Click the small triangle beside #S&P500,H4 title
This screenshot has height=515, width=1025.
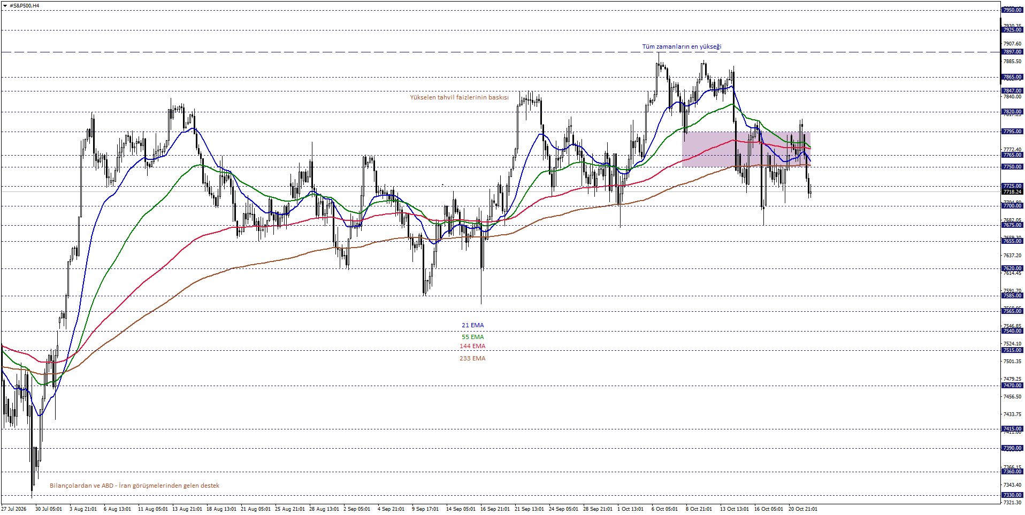pos(5,5)
